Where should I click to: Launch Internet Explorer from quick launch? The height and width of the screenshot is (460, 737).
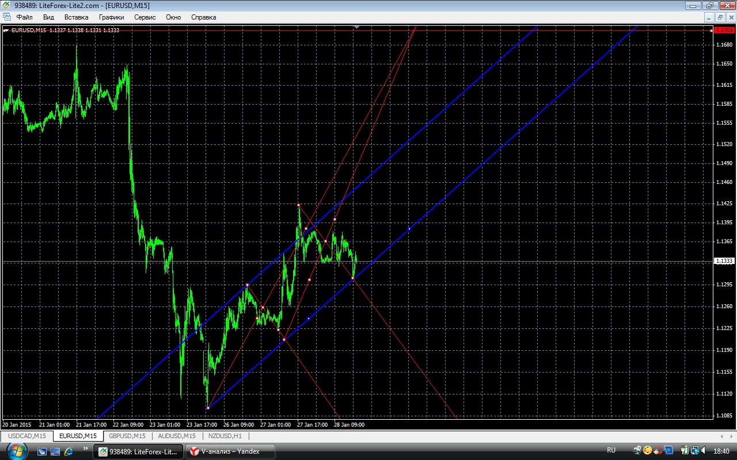tap(69, 451)
